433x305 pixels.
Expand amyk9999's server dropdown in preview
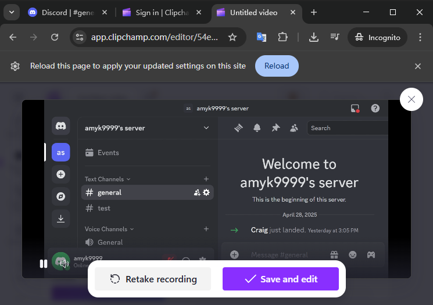click(206, 128)
